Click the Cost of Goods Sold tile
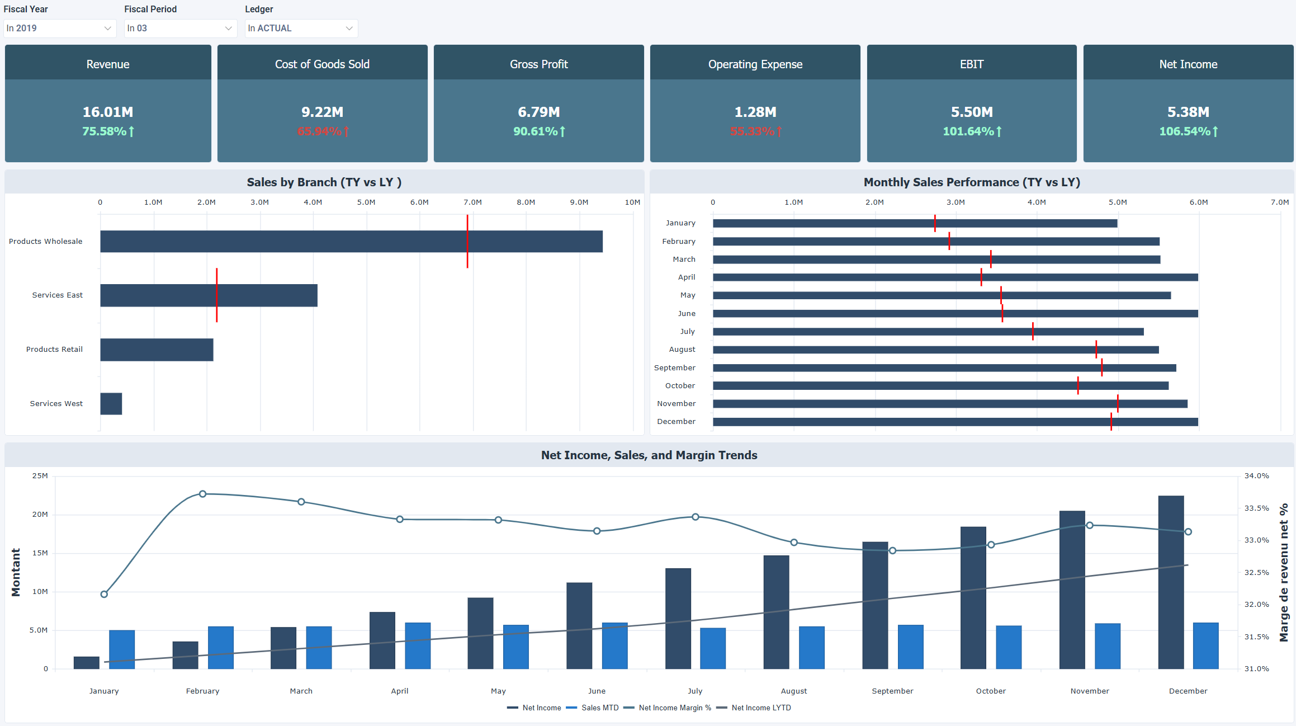Image resolution: width=1296 pixels, height=726 pixels. (x=322, y=103)
